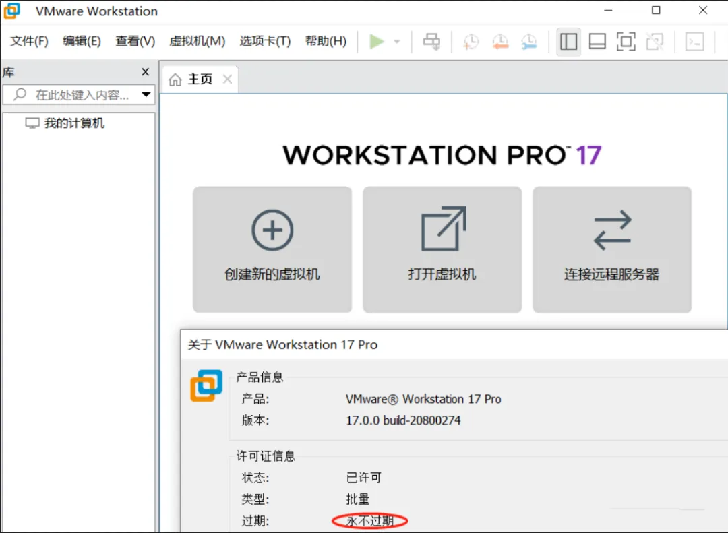Viewport: 728px width, 533px height.
Task: Click the console view toolbar icon
Action: (694, 42)
